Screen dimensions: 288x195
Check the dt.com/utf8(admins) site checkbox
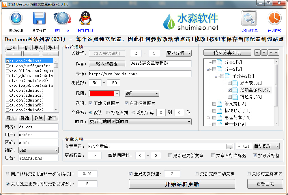[x=7, y=66]
